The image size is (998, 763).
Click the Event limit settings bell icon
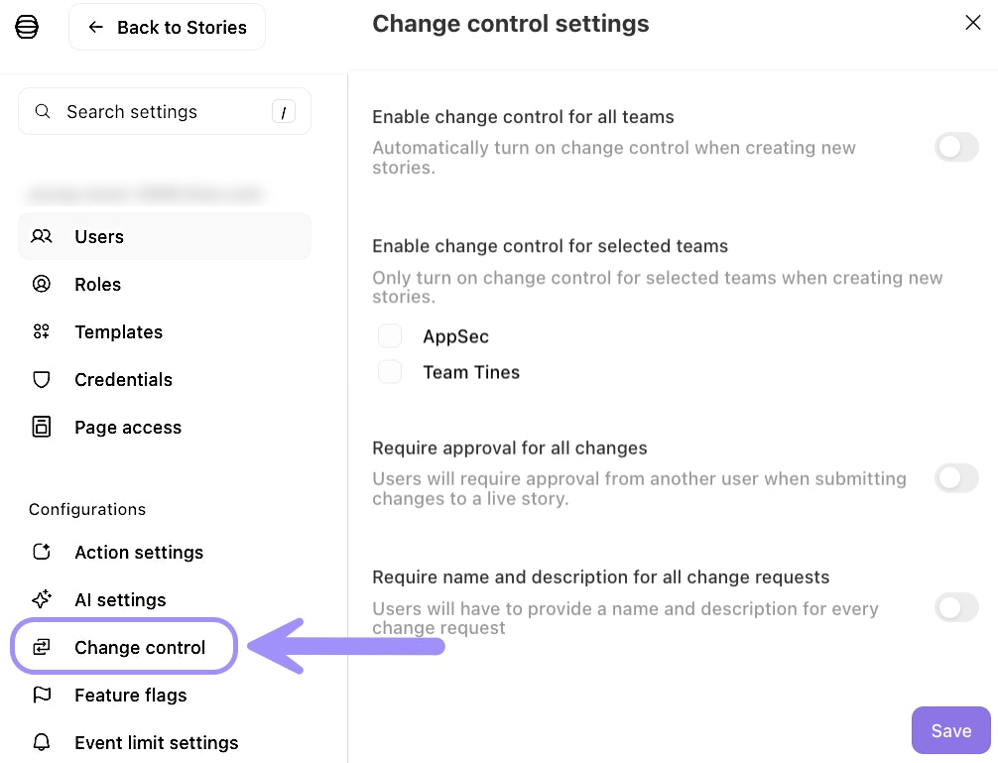point(42,743)
